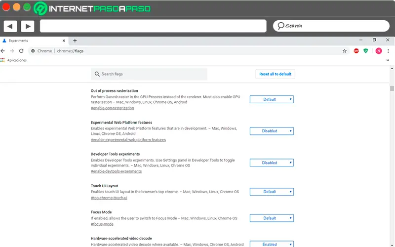395x247 pixels.
Task: Open the Touch UI Layout dropdown
Action: (272, 192)
